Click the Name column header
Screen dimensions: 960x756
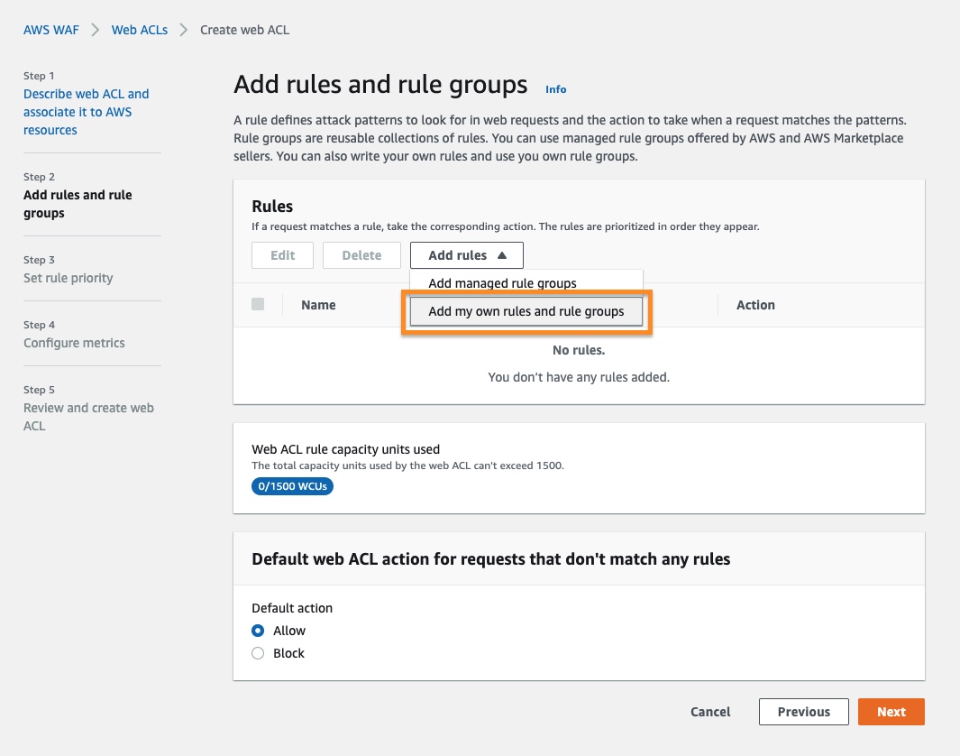pyautogui.click(x=318, y=305)
